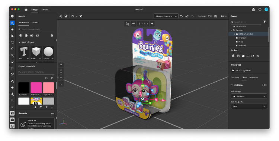Click the Scene filter funnel icon
Viewport: 279px width, 141px height.
click(264, 22)
